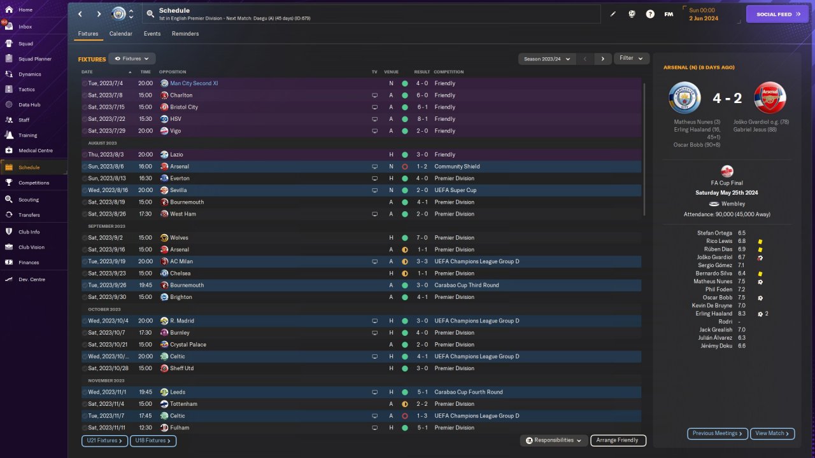This screenshot has height=458, width=815.
Task: Go to Tactics in the sidebar
Action: pyautogui.click(x=27, y=90)
